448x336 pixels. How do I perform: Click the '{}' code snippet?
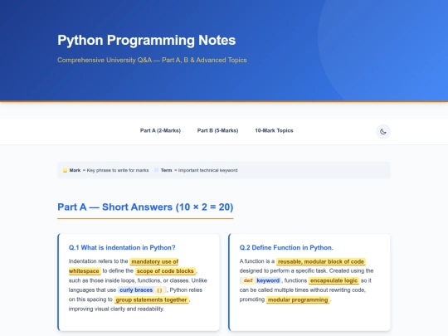160,290
